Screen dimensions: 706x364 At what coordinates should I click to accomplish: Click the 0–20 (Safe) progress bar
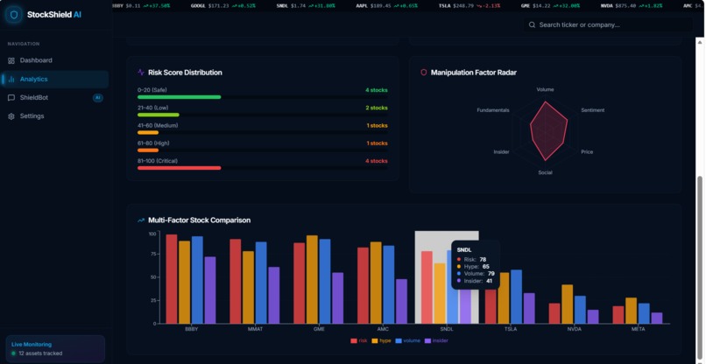coord(263,97)
